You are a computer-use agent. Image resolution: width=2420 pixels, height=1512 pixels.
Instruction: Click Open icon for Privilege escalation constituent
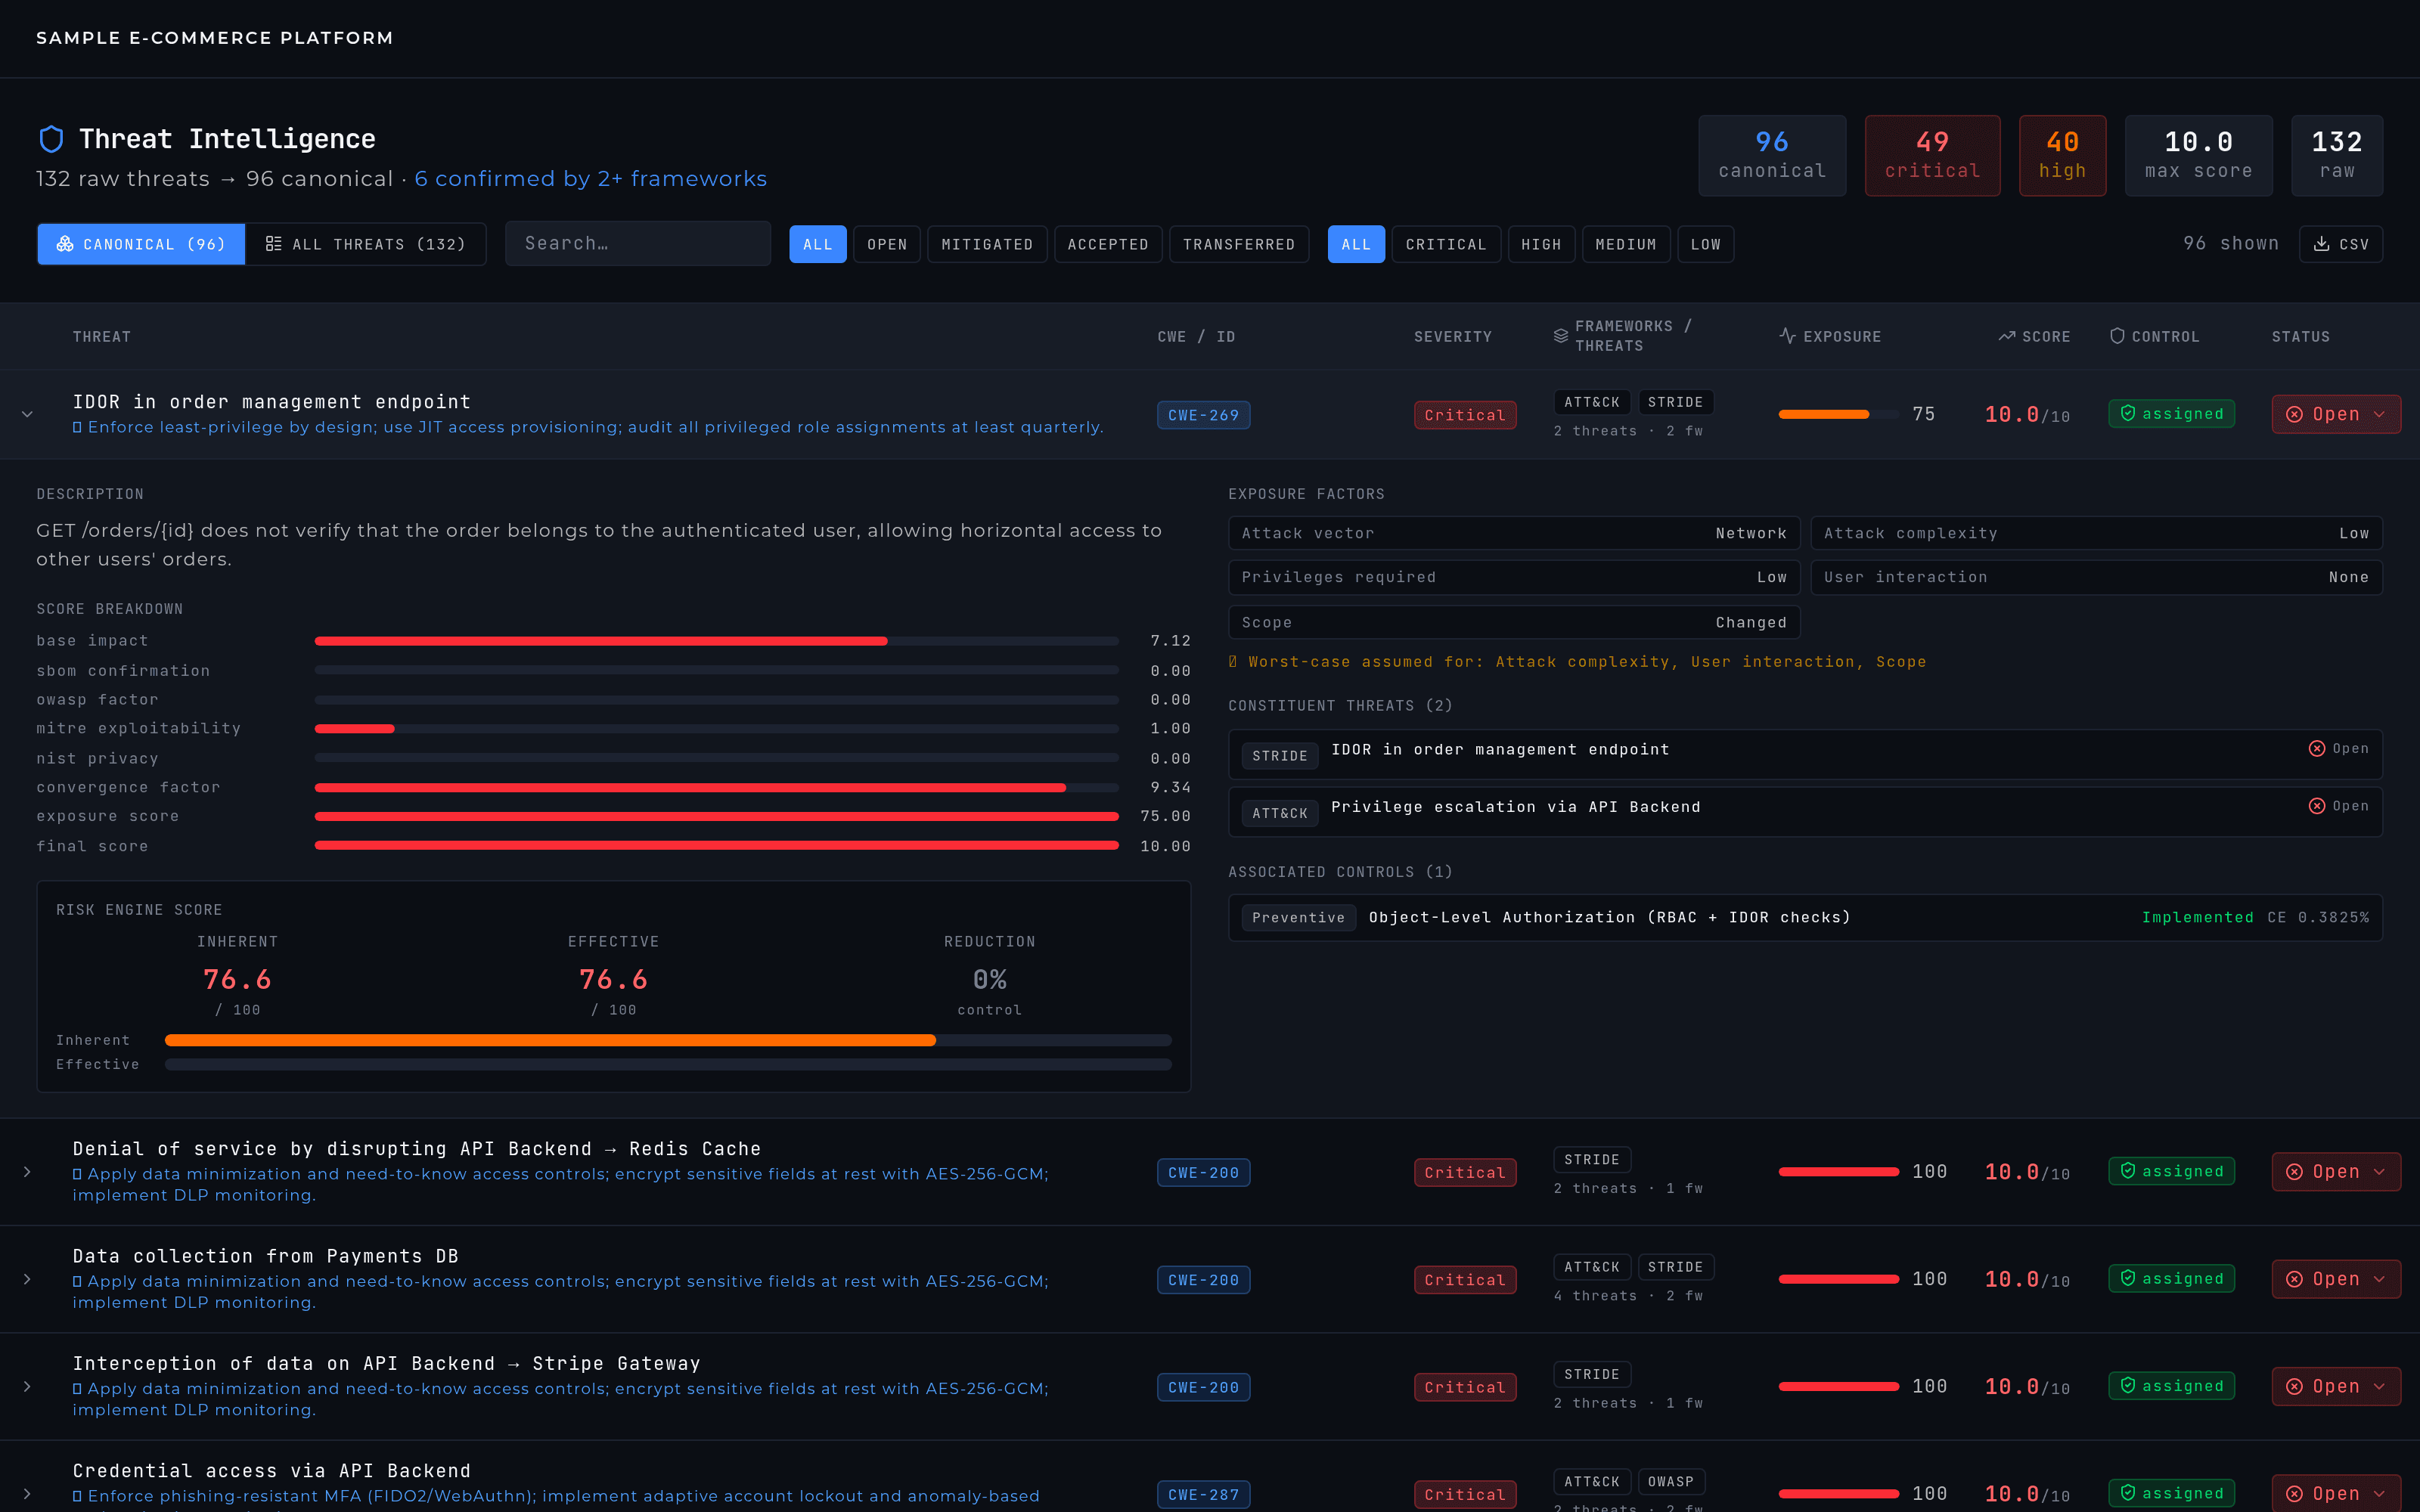2317,806
